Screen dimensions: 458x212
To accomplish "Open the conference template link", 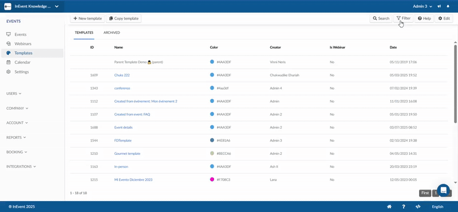I will [122, 88].
